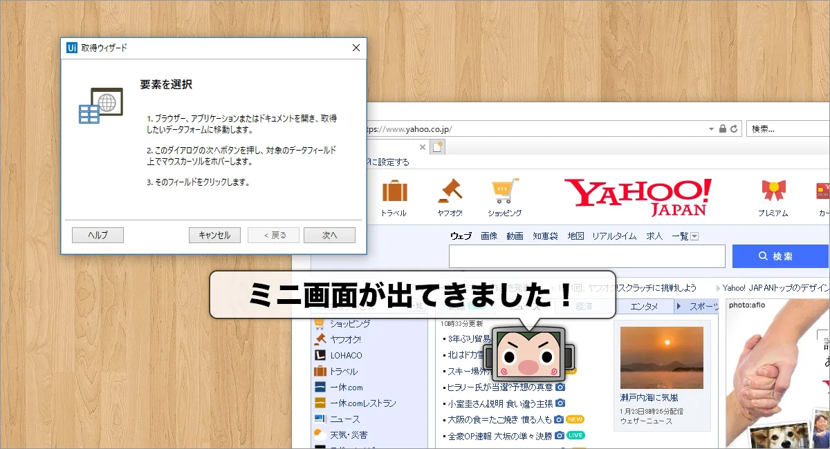Click the arrow before the スポーツ news tab
This screenshot has height=449, width=830.
click(x=679, y=306)
